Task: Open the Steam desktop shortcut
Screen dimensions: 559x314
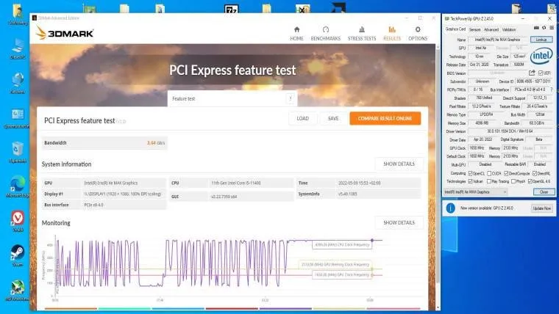Action: [x=17, y=255]
